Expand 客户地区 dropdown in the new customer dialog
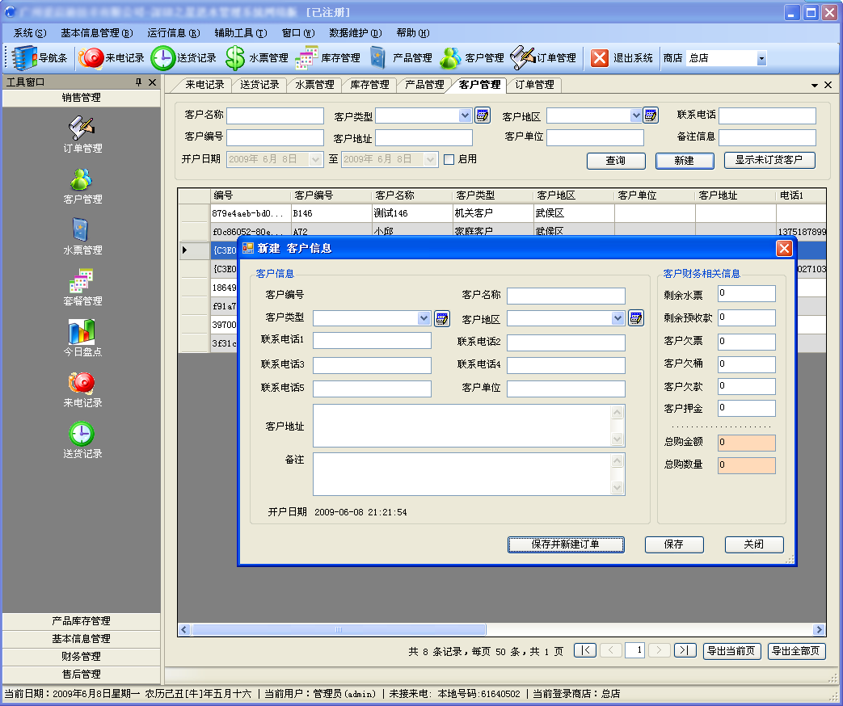 click(617, 318)
